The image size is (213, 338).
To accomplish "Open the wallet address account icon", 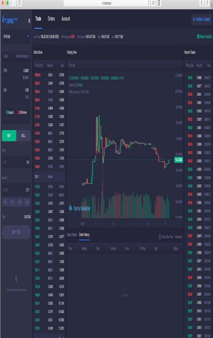I will [x=194, y=19].
